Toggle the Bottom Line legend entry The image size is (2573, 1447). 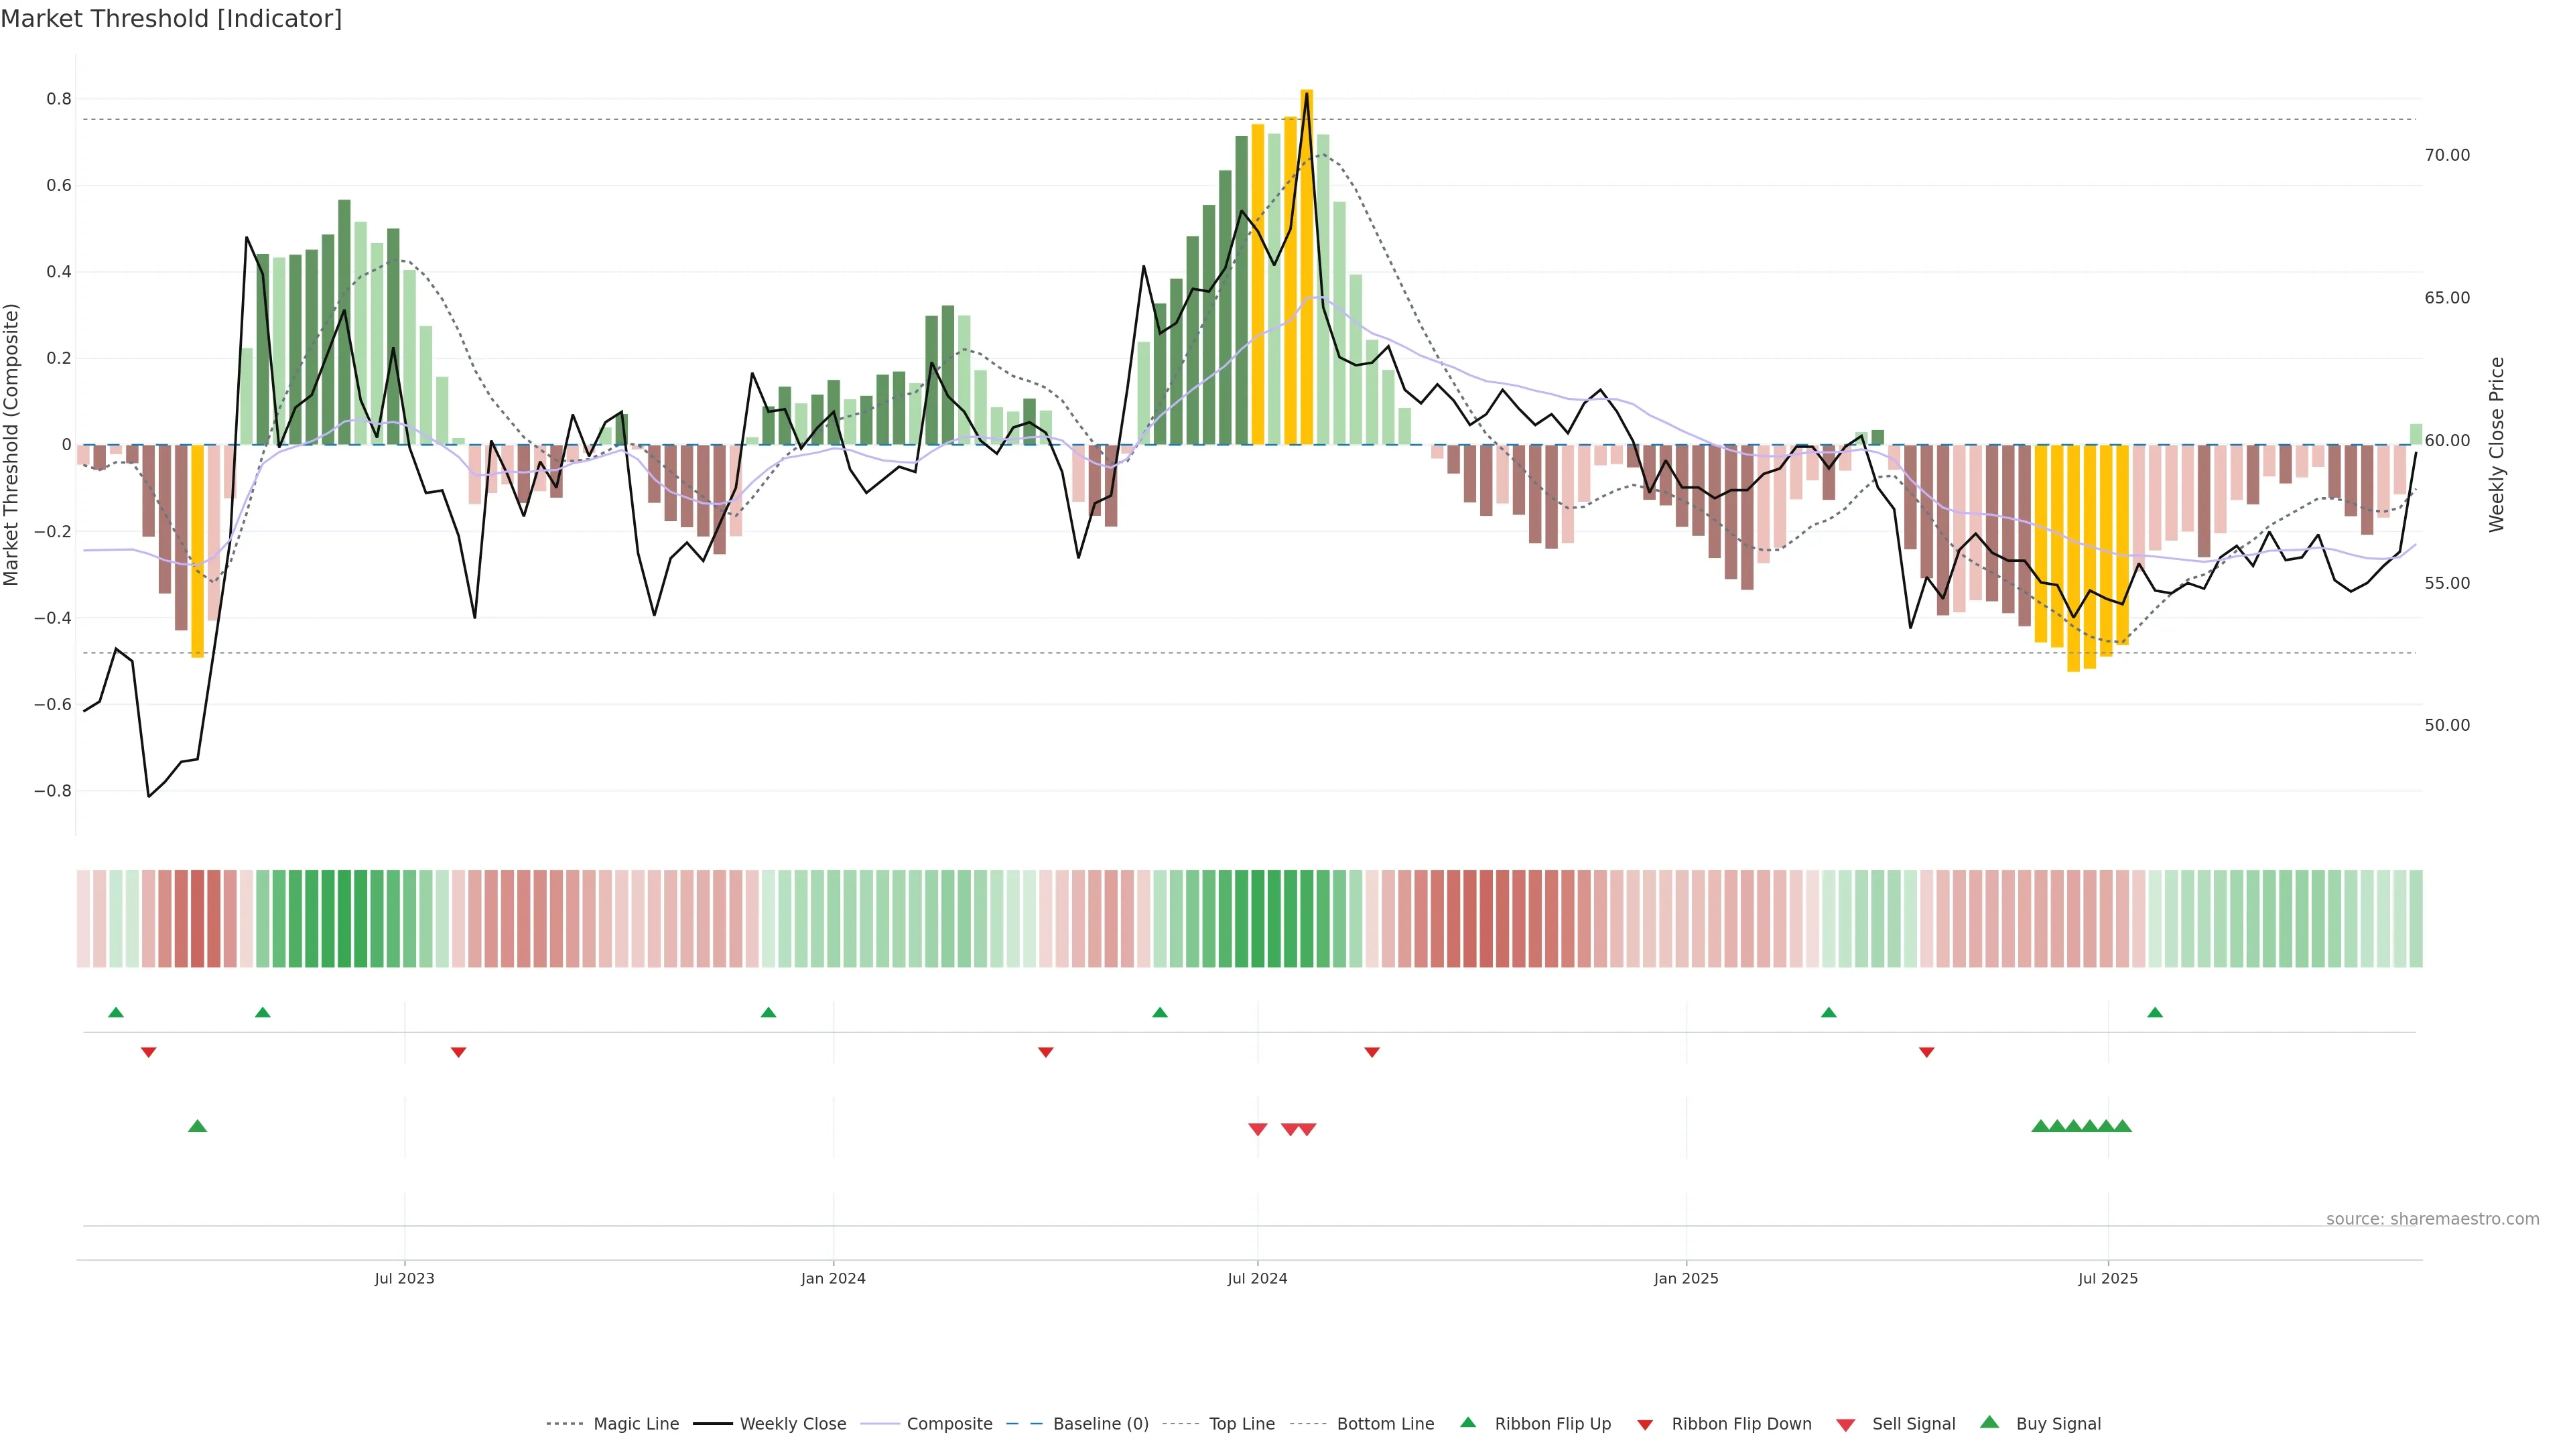pyautogui.click(x=1384, y=1424)
